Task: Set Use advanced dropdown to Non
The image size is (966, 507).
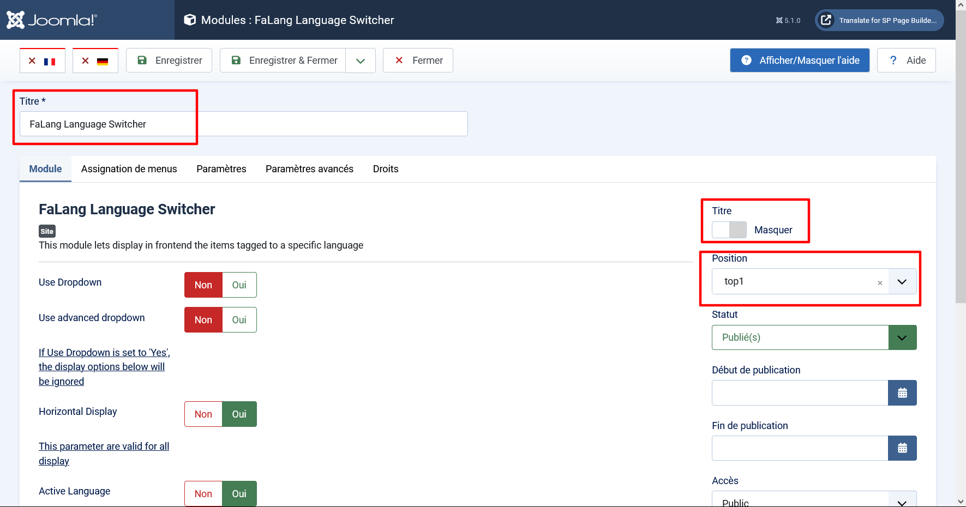Action: pyautogui.click(x=203, y=320)
